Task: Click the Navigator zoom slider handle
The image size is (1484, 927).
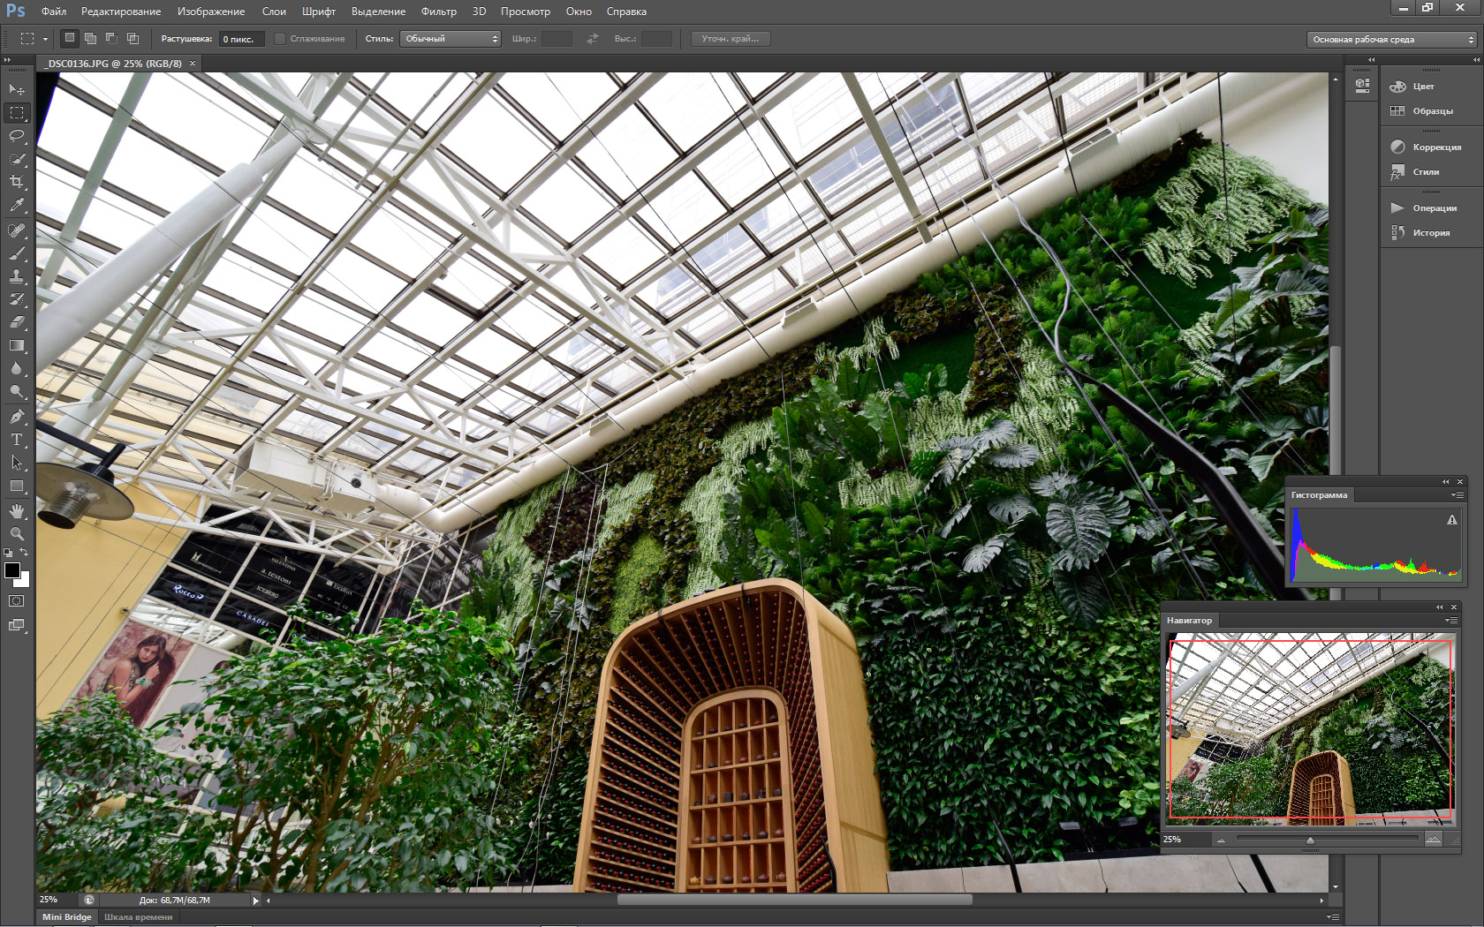Action: 1310,840
